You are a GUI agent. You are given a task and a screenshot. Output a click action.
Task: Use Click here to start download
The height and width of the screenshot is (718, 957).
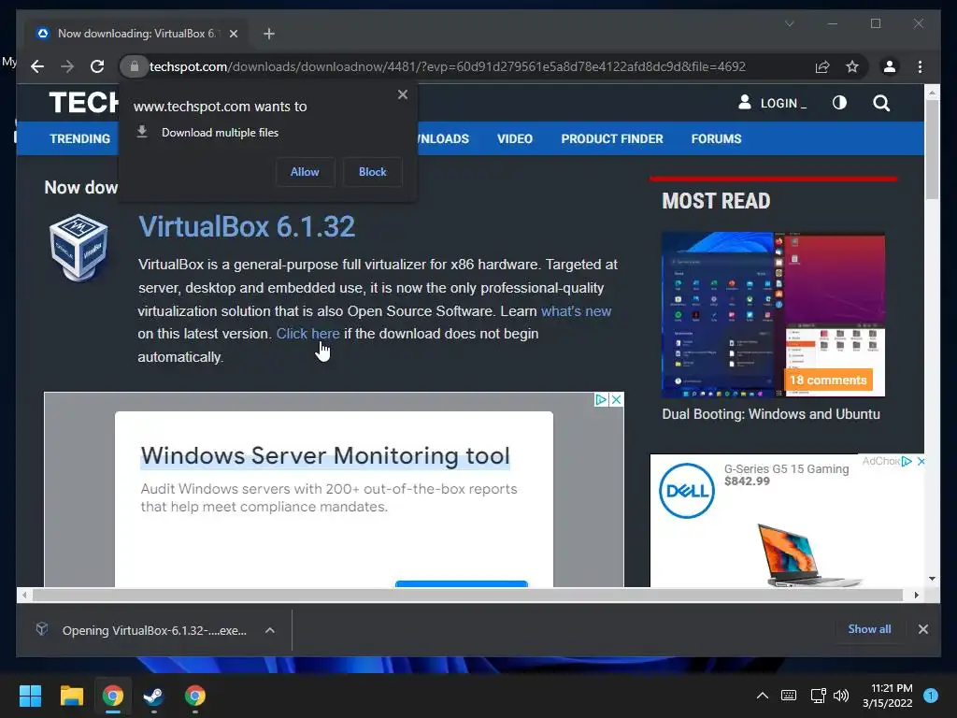click(x=307, y=334)
